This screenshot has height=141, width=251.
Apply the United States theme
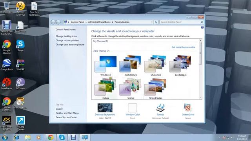tap(156, 88)
